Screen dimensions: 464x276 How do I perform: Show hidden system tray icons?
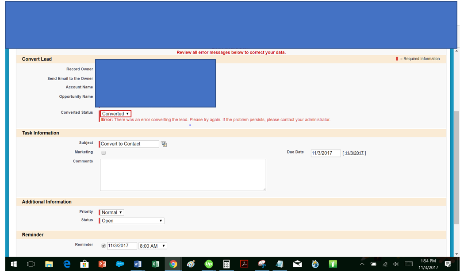point(362,264)
